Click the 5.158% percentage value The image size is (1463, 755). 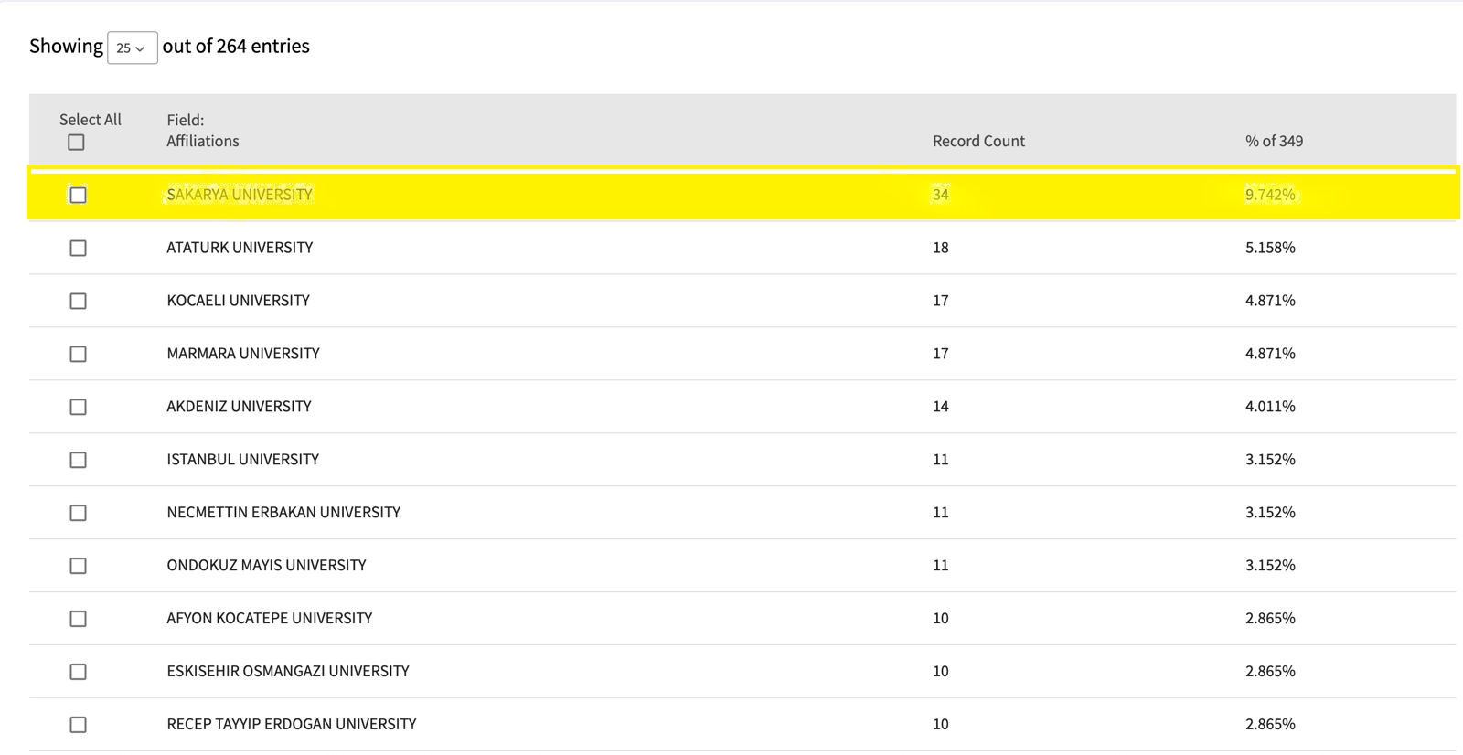pyautogui.click(x=1270, y=248)
